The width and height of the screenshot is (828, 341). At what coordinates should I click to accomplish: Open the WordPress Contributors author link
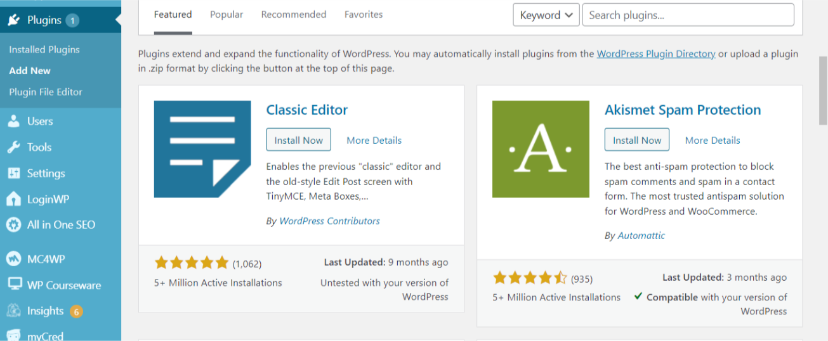tap(329, 221)
